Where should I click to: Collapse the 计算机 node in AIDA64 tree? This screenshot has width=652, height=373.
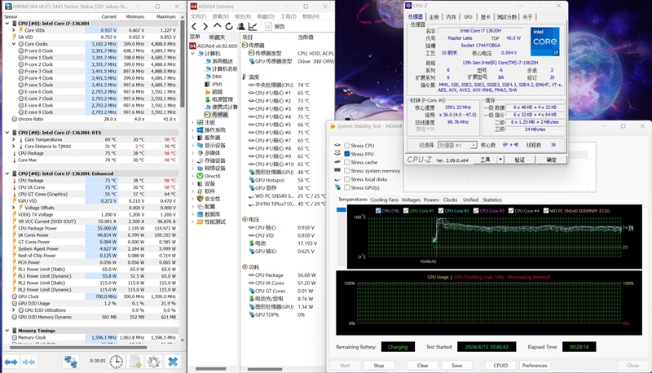pyautogui.click(x=192, y=54)
